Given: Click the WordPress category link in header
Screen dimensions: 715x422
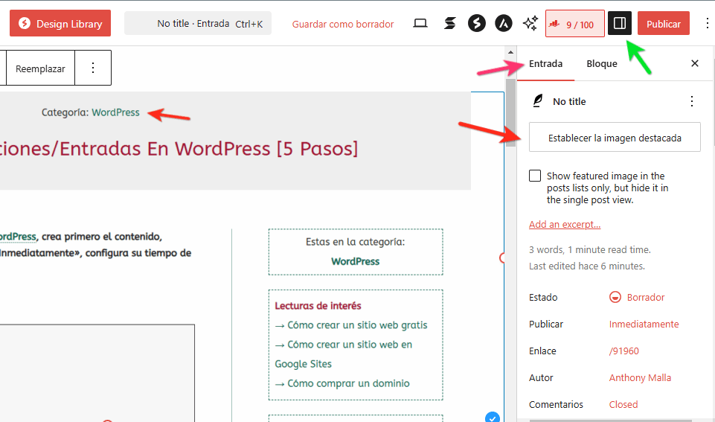Looking at the screenshot, I should tap(115, 112).
